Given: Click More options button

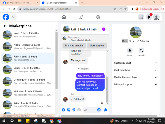Looking at the screenshot, I should click(x=97, y=46).
